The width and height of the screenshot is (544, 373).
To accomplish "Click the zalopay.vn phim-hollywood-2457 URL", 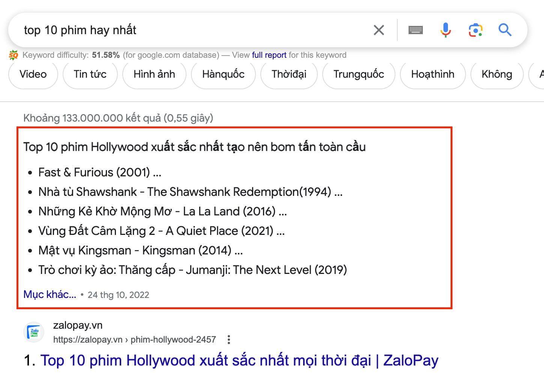I will 135,340.
